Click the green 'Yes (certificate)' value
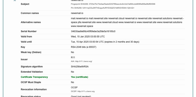This screenshot has width=196, height=97. click(79, 77)
